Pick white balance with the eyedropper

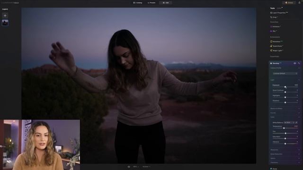tap(297, 123)
